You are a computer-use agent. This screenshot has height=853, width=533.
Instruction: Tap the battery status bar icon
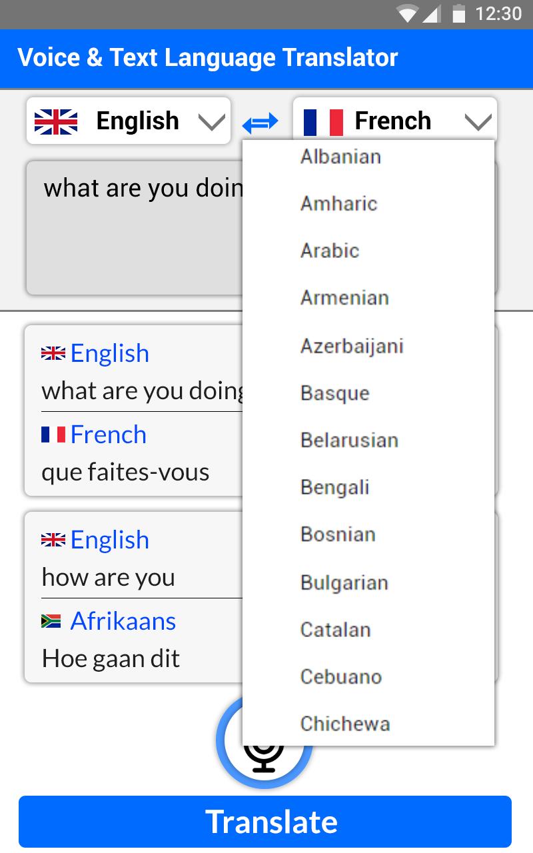(x=458, y=13)
